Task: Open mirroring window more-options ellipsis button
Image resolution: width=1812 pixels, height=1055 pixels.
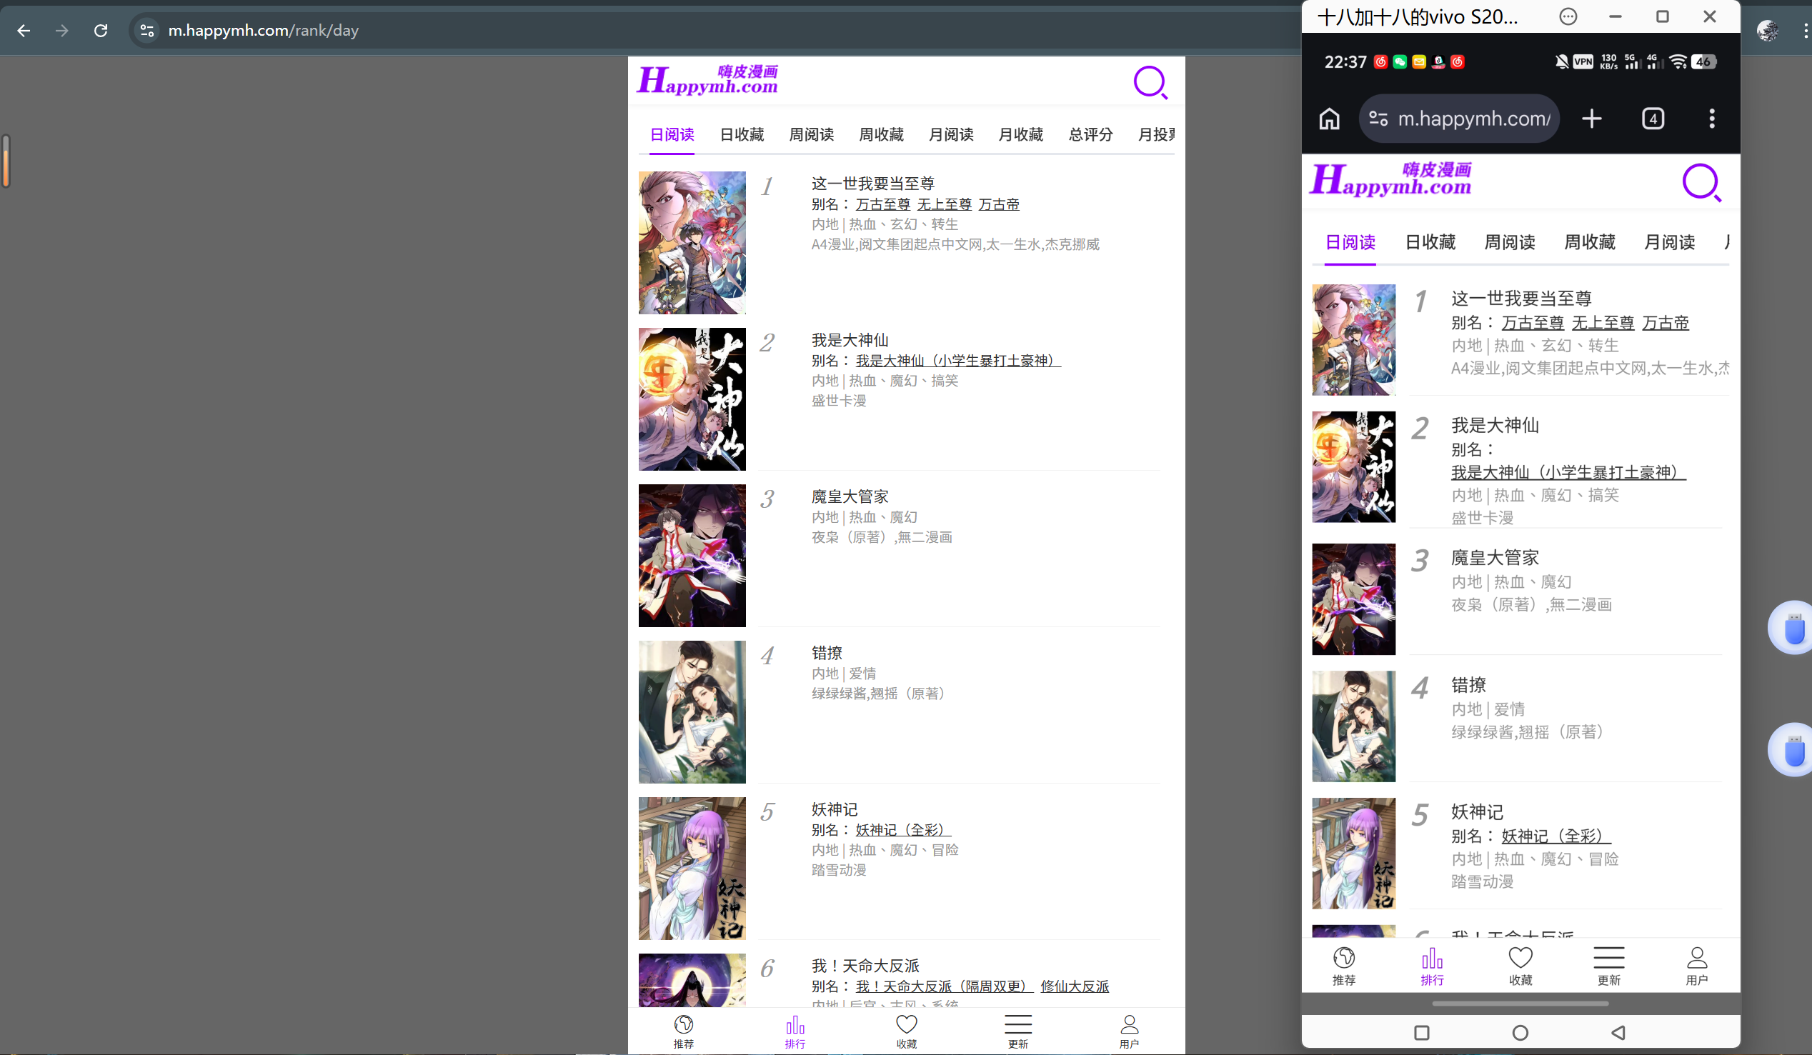Action: click(x=1568, y=16)
